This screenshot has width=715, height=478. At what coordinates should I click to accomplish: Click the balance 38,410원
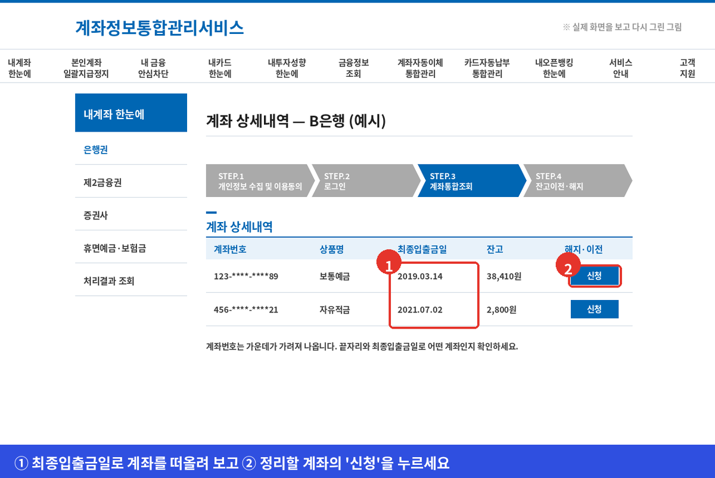[x=504, y=277]
